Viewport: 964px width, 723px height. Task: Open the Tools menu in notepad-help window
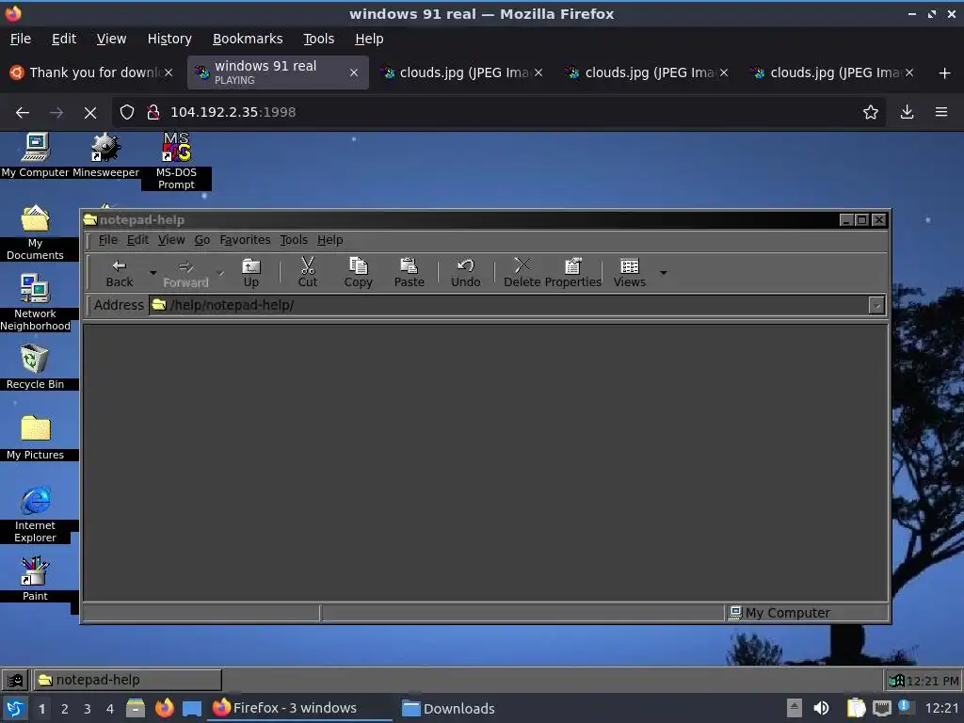click(x=294, y=240)
